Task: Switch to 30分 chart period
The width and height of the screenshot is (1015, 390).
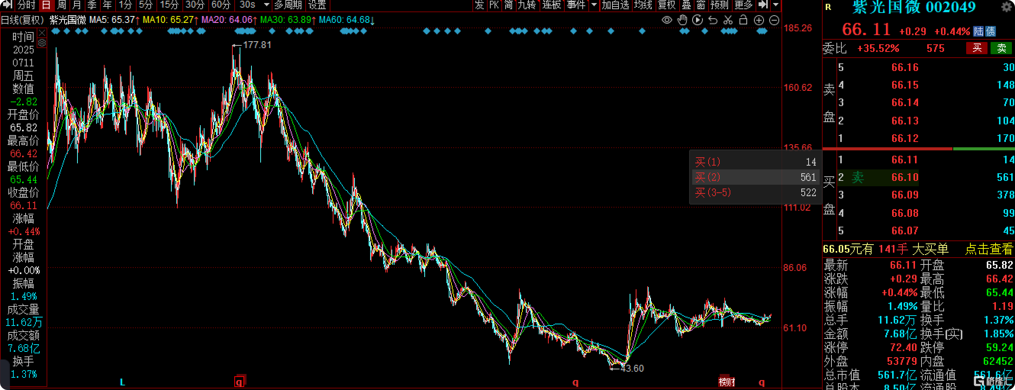Action: pyautogui.click(x=195, y=5)
